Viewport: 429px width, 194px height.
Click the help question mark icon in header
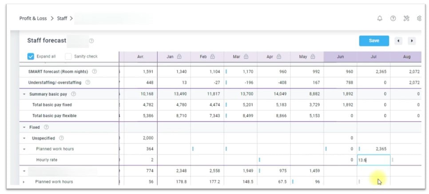[x=393, y=18]
